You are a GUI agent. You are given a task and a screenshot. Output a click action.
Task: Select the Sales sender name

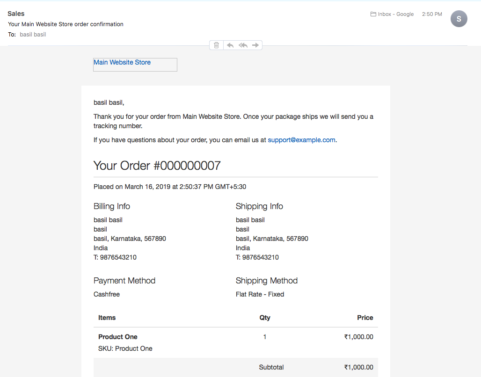pos(15,14)
